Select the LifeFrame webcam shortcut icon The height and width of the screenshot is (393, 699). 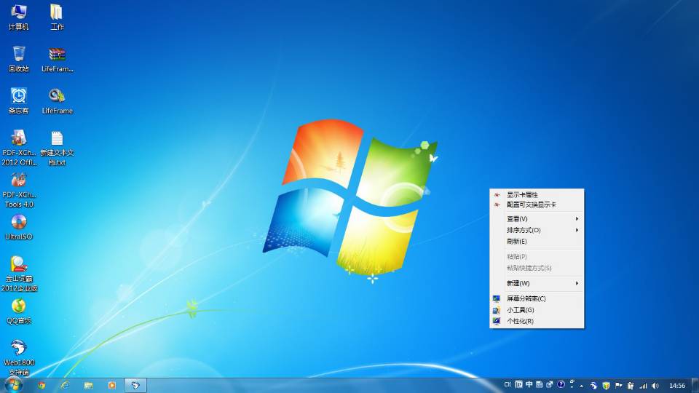[x=57, y=97]
